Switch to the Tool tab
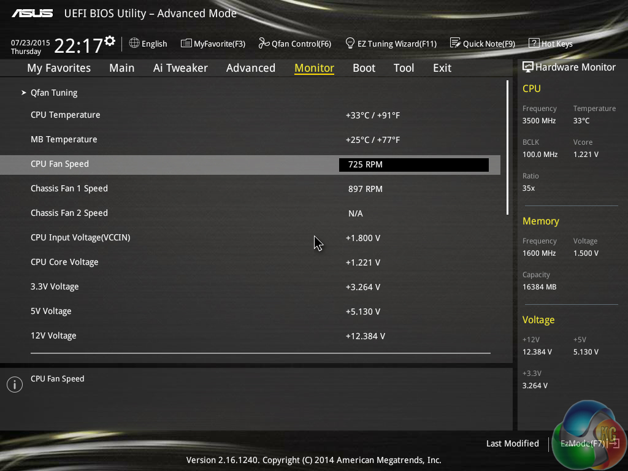Image resolution: width=628 pixels, height=471 pixels. click(404, 68)
